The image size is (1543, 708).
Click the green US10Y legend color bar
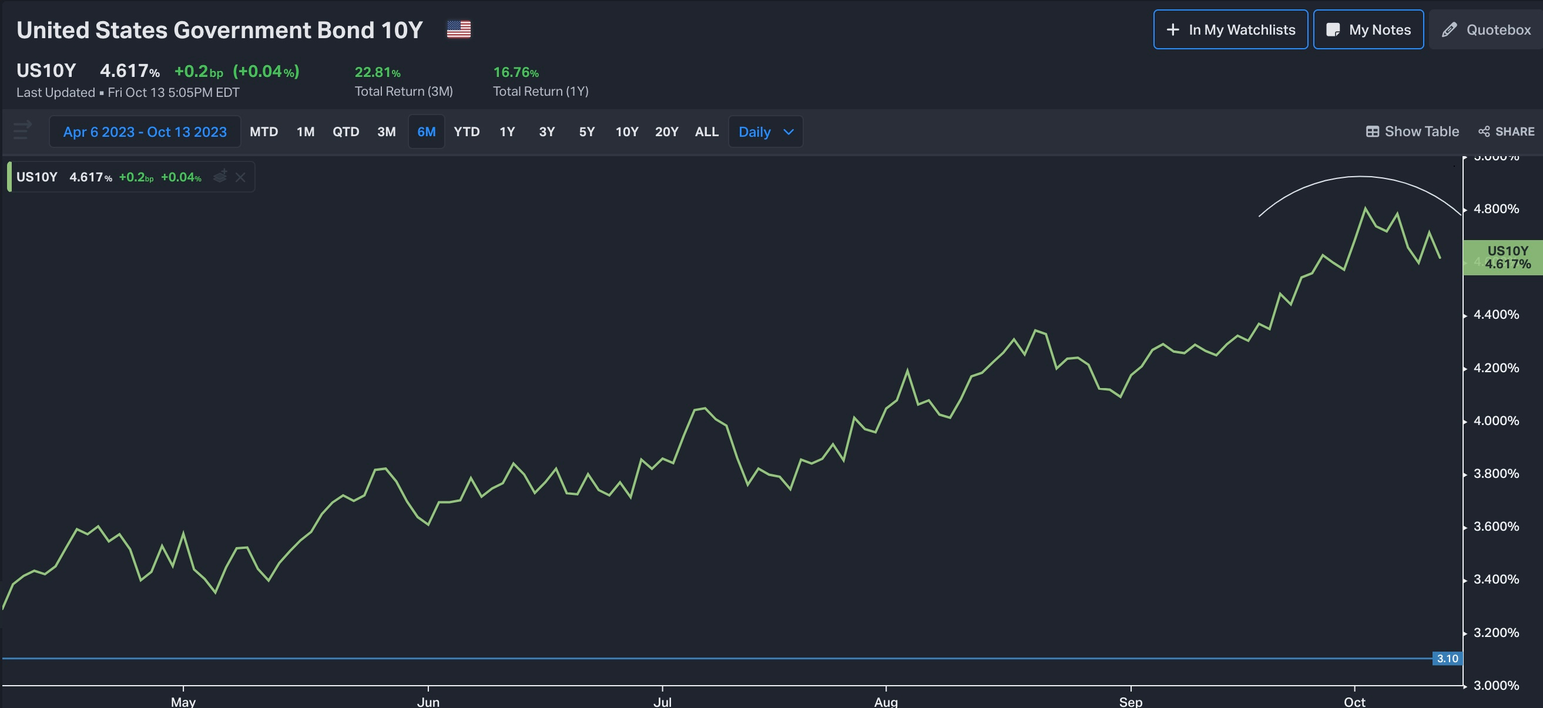click(9, 177)
